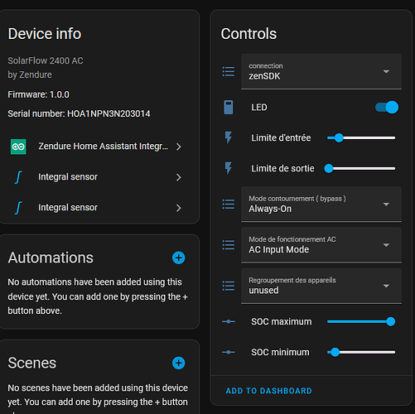Open the Mode contournement (bypass) dropdown

321,205
